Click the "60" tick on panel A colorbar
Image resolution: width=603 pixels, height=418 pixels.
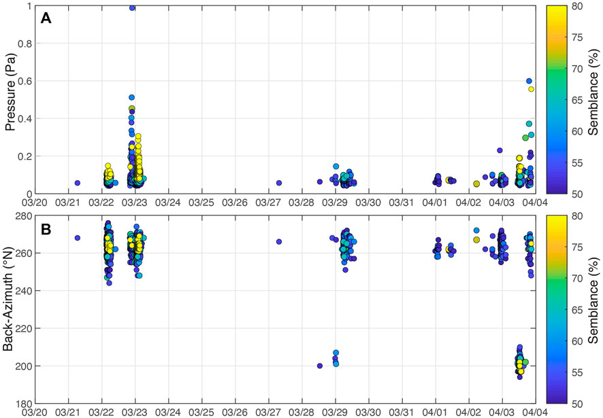pos(577,131)
